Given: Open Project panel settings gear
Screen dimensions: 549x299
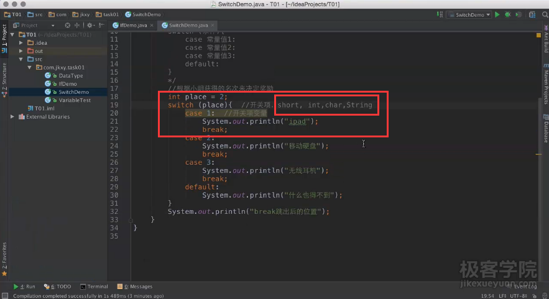Looking at the screenshot, I should tap(90, 25).
